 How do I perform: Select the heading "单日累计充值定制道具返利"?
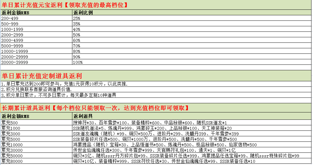(156, 76)
